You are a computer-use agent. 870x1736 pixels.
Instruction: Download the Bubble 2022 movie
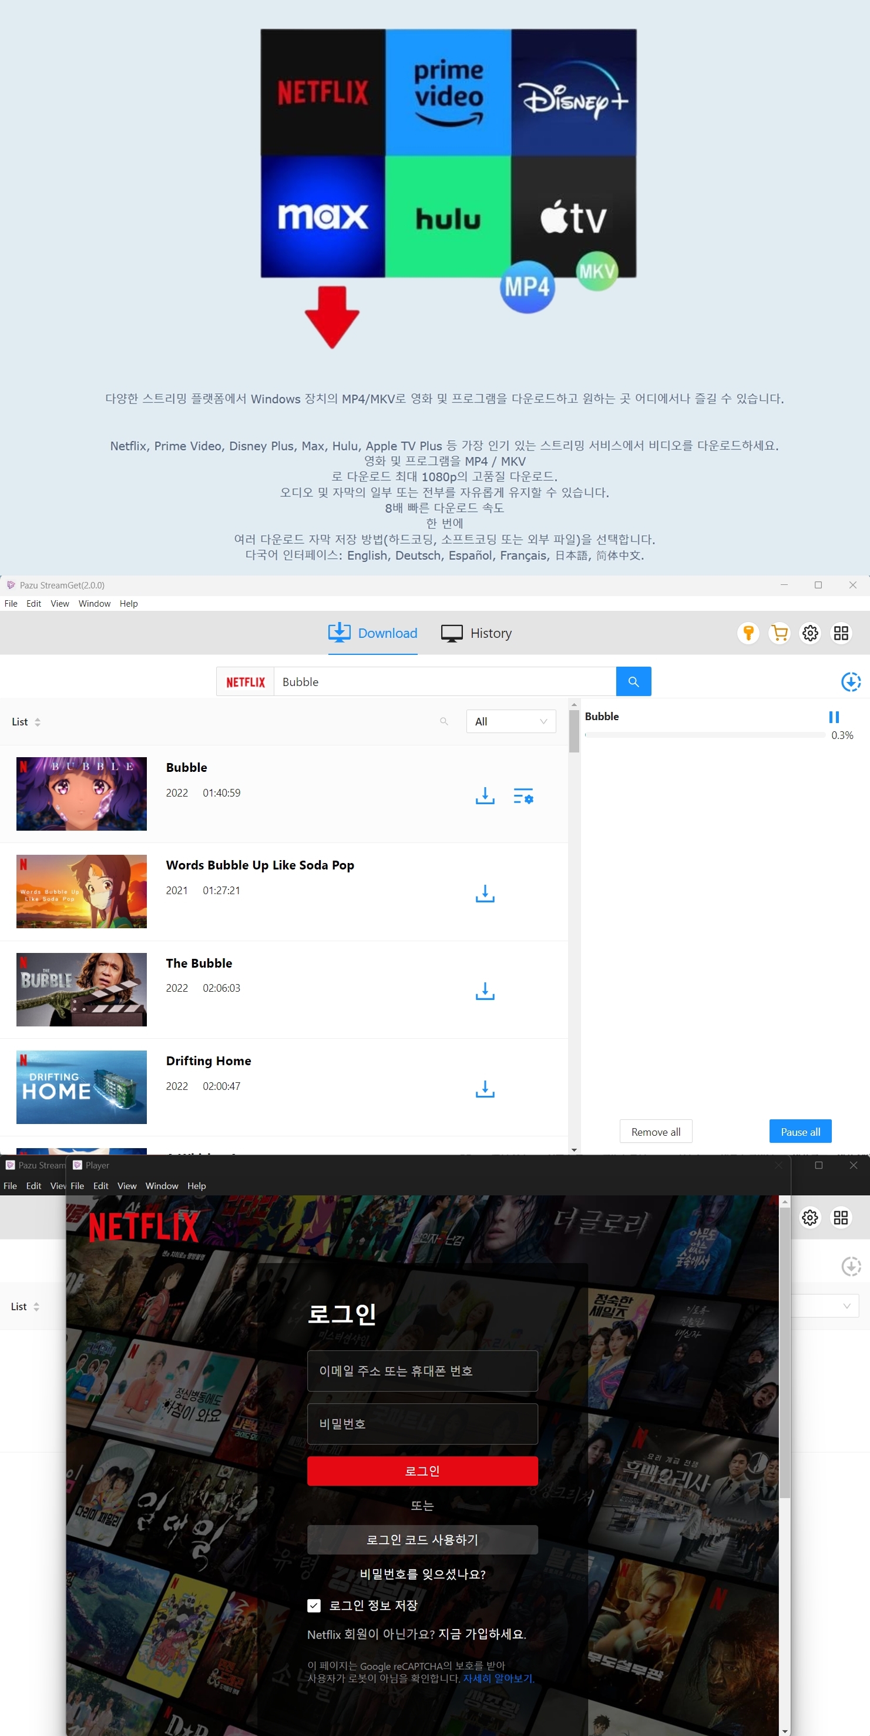[485, 796]
